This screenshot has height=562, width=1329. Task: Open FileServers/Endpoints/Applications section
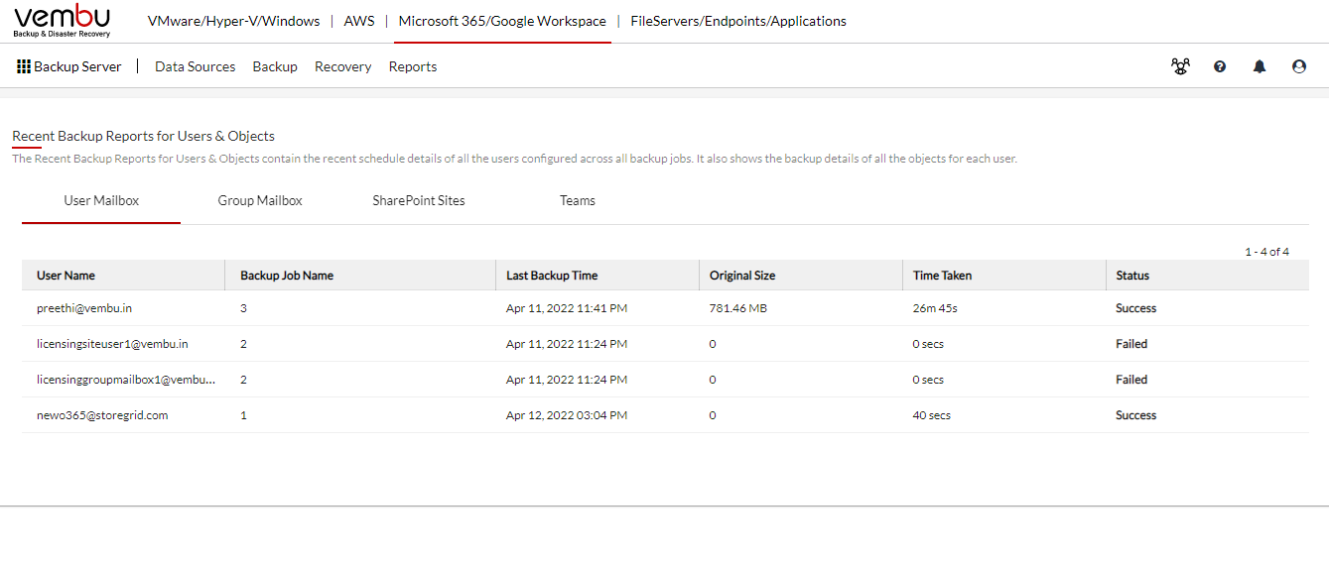point(738,21)
